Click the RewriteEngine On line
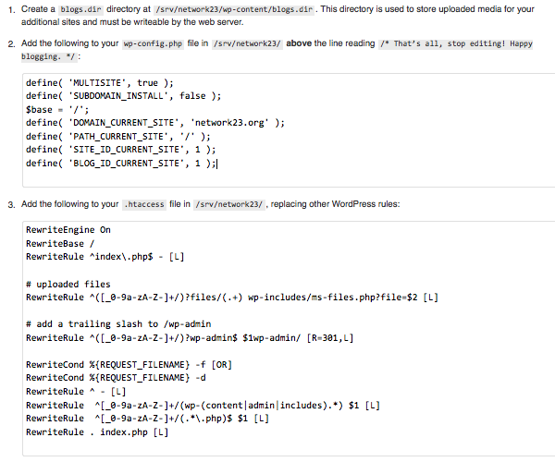 68,230
